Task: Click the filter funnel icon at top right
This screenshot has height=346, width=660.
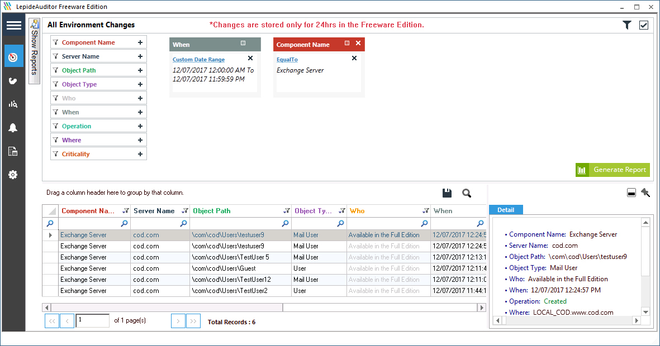Action: 626,25
